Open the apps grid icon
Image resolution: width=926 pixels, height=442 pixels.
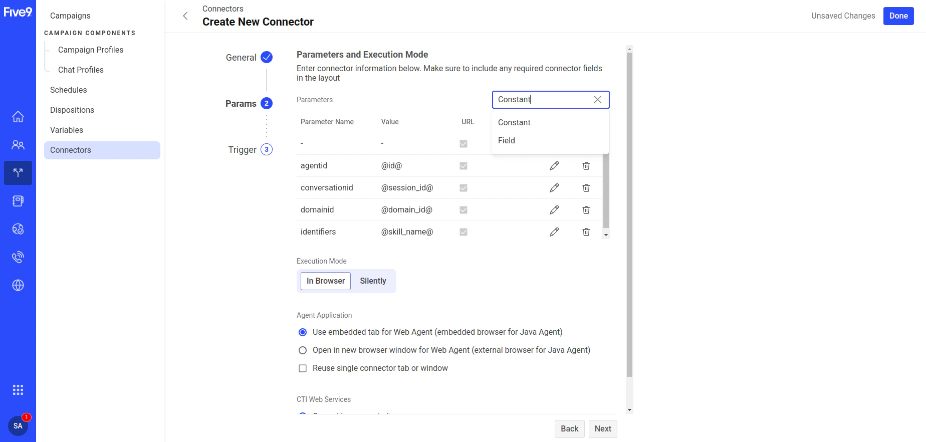[x=18, y=390]
